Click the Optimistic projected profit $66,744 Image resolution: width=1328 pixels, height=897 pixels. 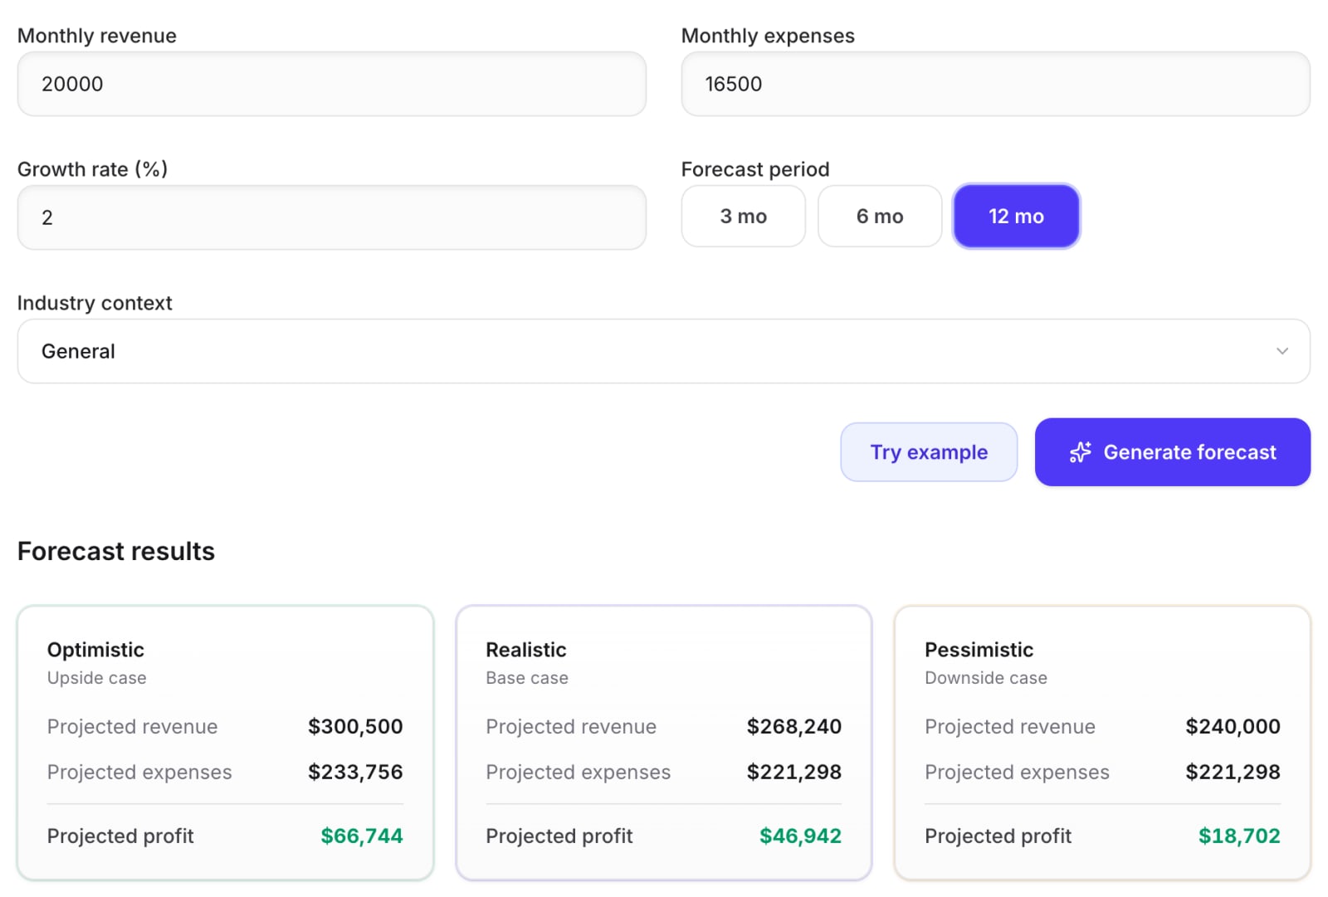(362, 836)
